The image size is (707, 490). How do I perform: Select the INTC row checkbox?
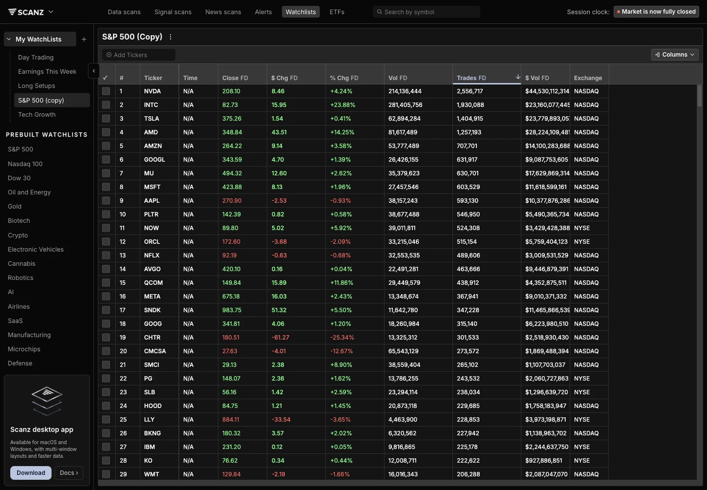[x=106, y=105]
